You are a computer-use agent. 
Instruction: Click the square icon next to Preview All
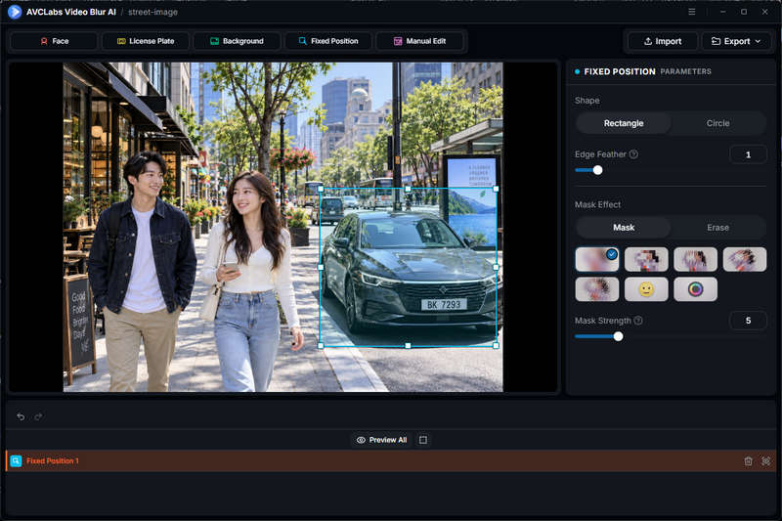423,440
